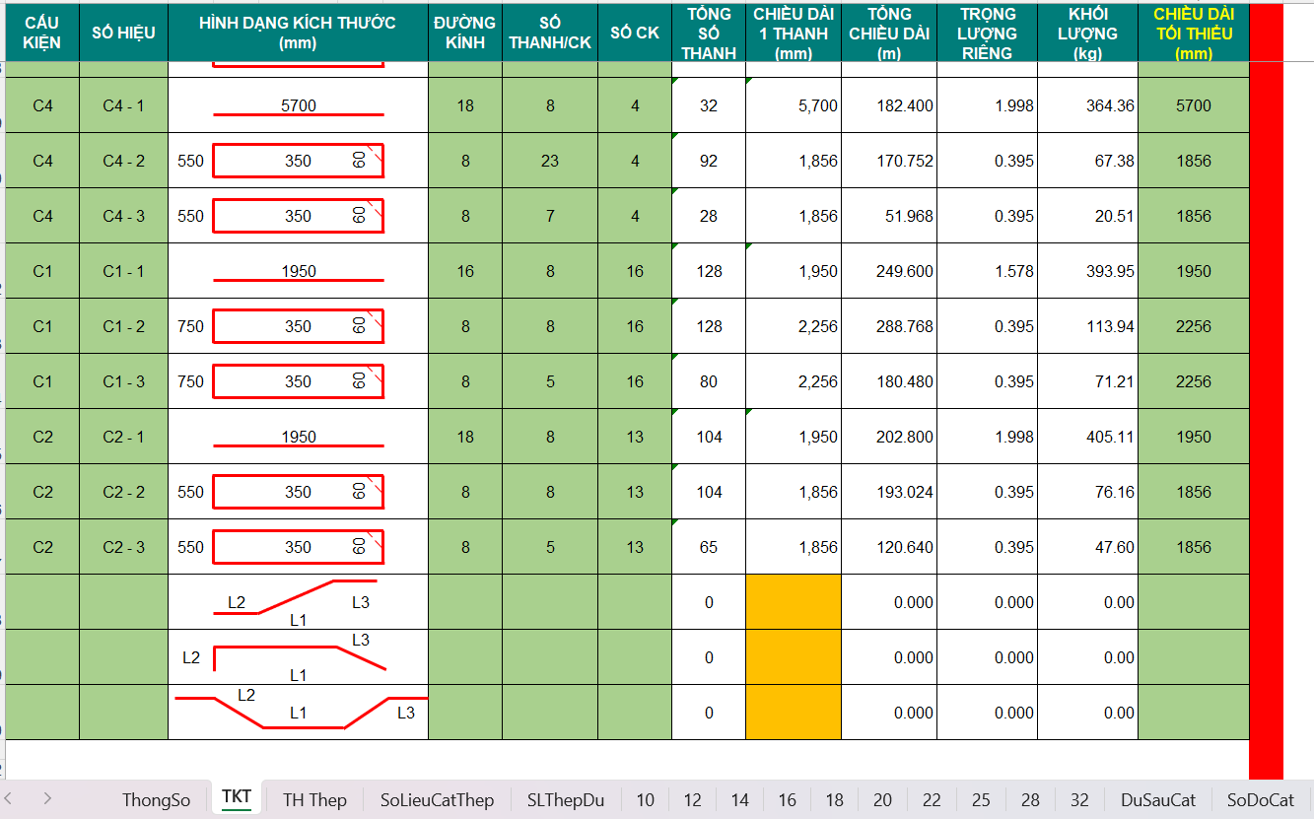The height and width of the screenshot is (819, 1314).
Task: Select cell C4 - 2
Action: (x=123, y=161)
